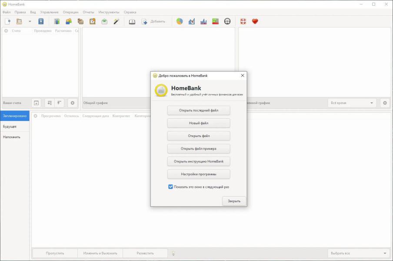
Task: Select the Запланировано tab
Action: click(15, 116)
